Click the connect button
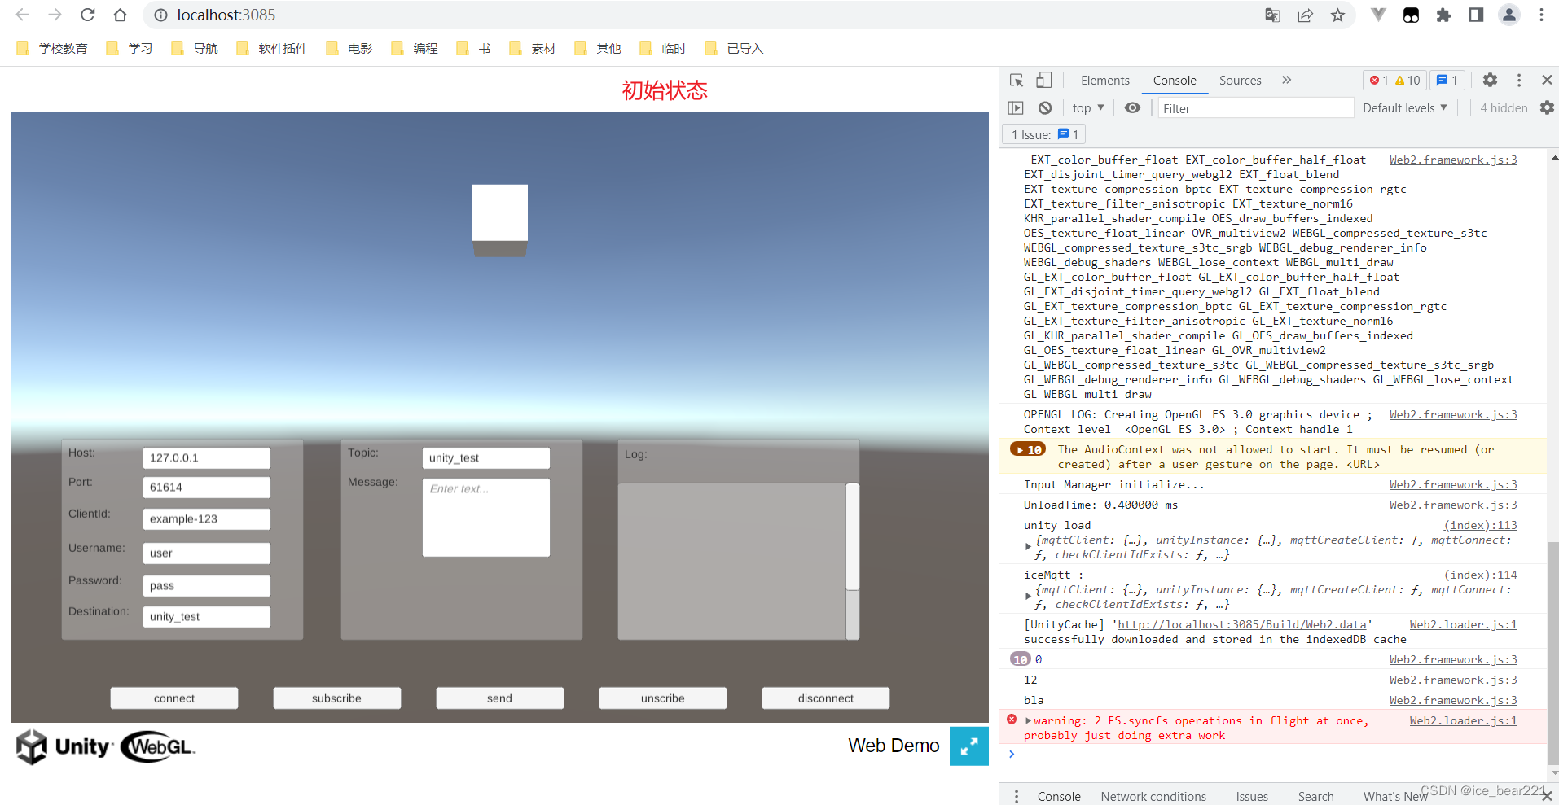Image resolution: width=1559 pixels, height=805 pixels. (173, 698)
